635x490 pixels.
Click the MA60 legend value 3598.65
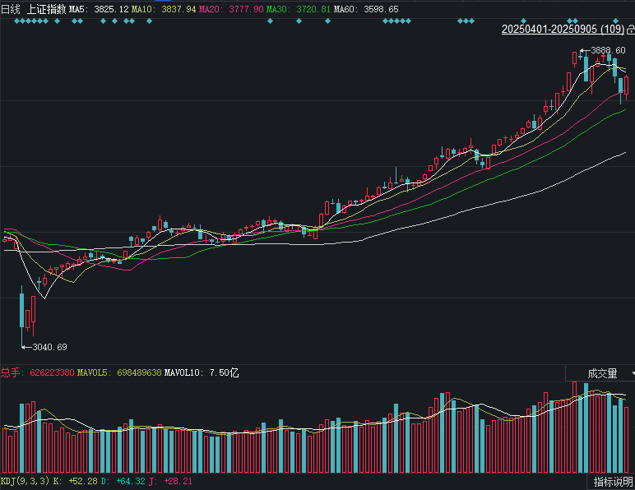pos(381,9)
